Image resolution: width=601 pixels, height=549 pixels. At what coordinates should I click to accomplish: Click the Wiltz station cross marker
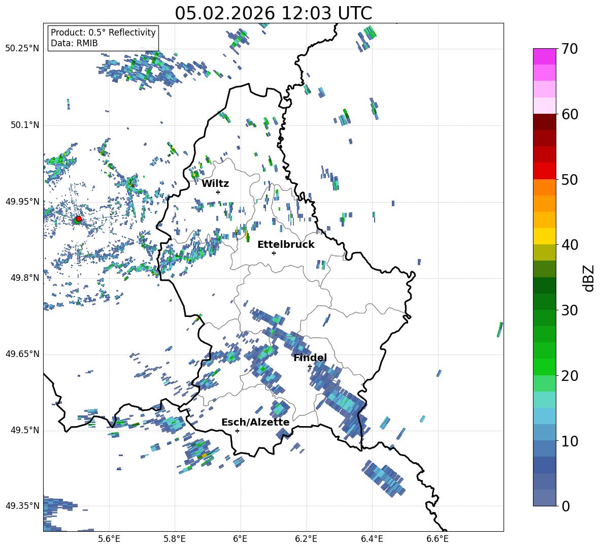pyautogui.click(x=218, y=192)
